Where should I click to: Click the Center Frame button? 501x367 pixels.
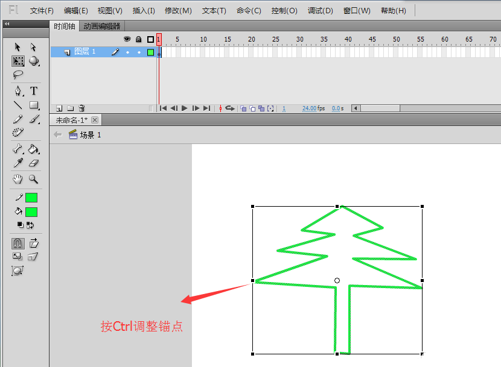click(220, 108)
